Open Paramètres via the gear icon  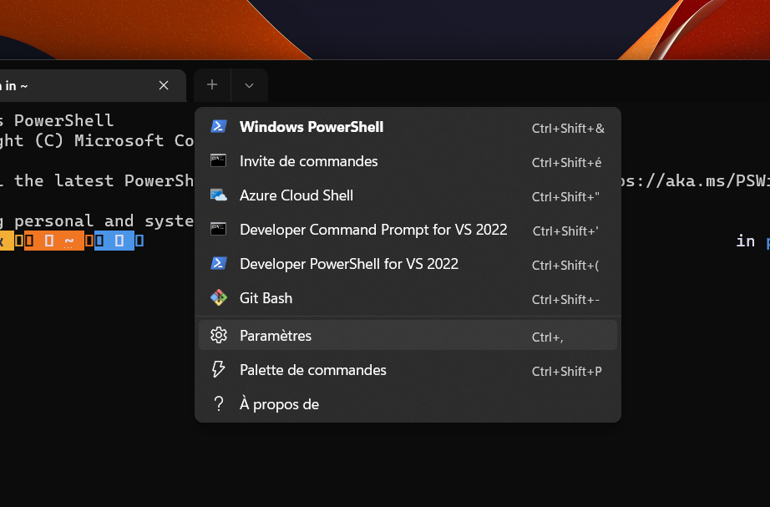(x=219, y=336)
